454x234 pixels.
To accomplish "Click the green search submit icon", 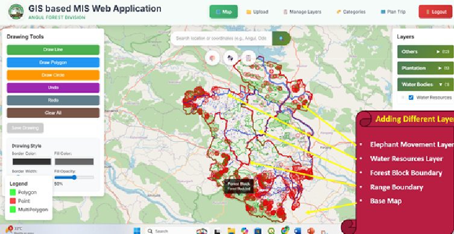I will (x=281, y=38).
